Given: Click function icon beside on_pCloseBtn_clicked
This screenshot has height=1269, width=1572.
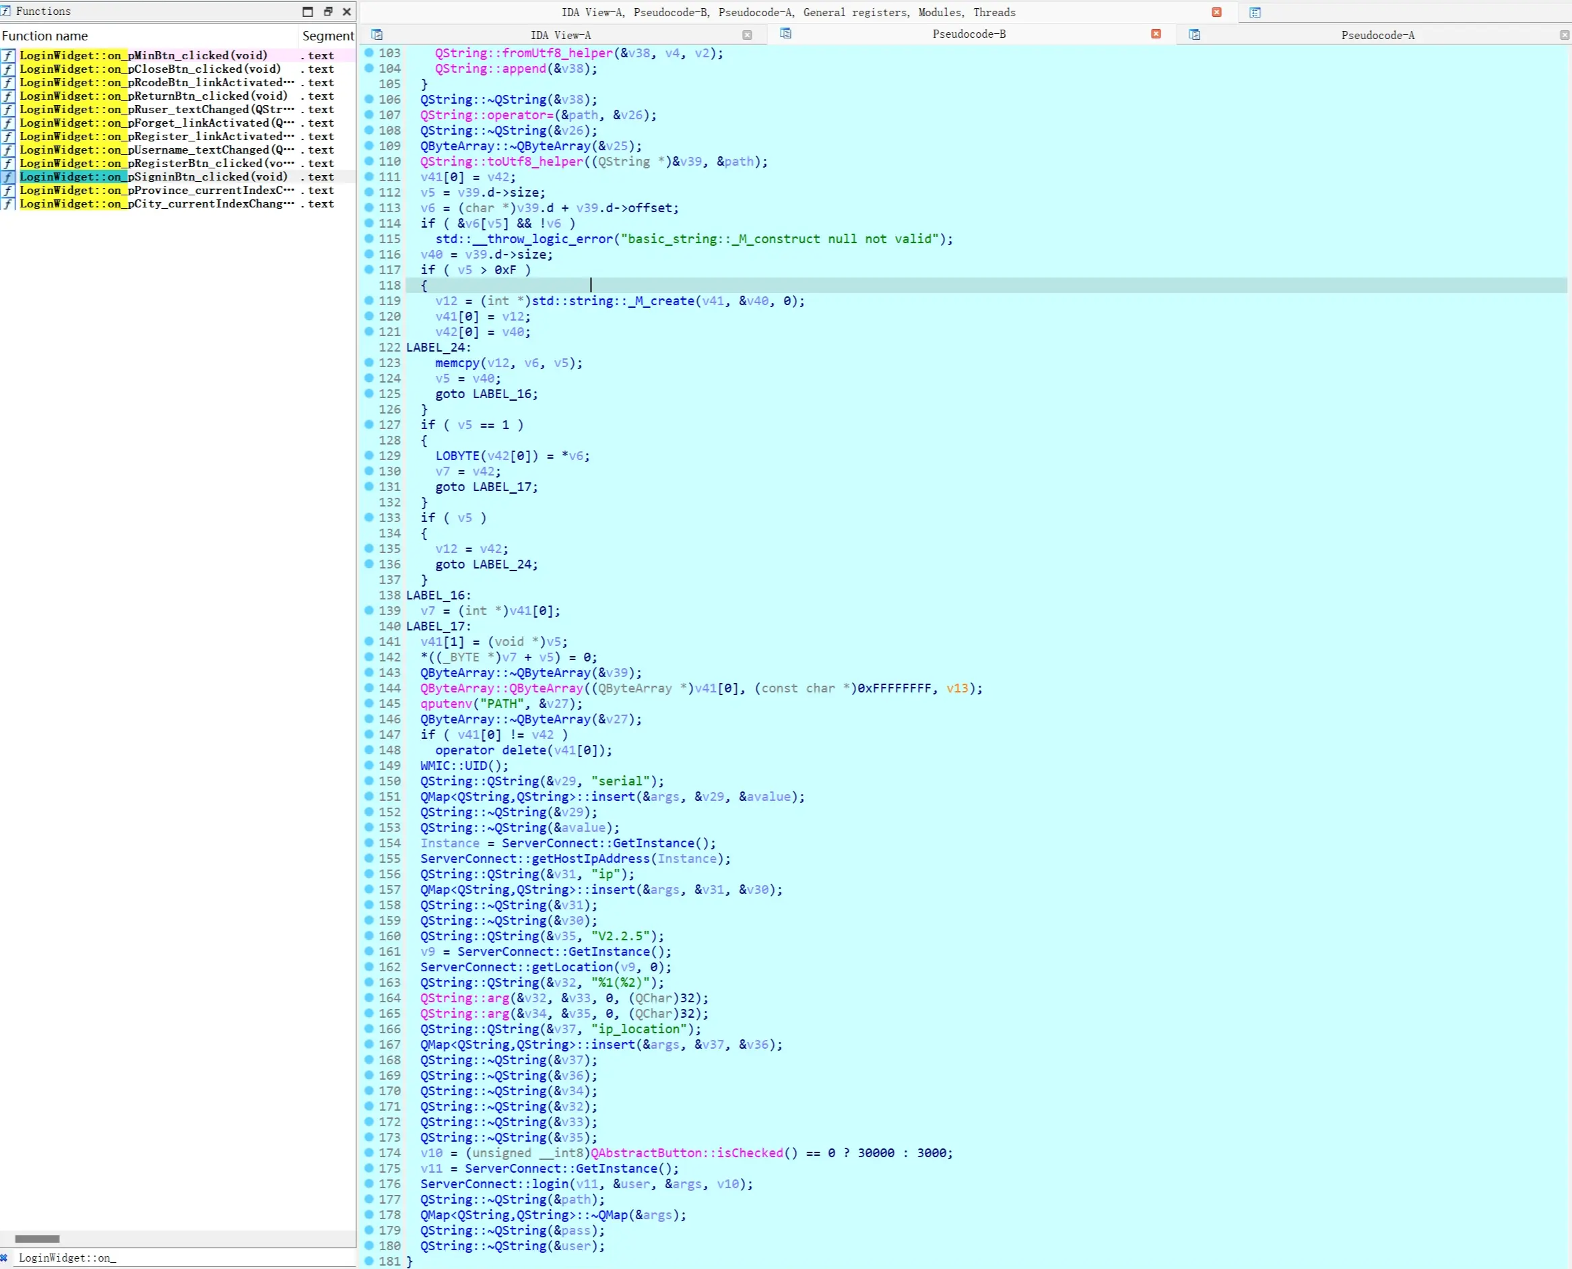Looking at the screenshot, I should (8, 69).
